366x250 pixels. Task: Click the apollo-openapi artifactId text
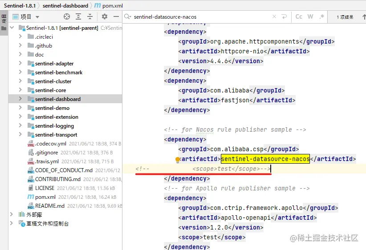coord(245,218)
